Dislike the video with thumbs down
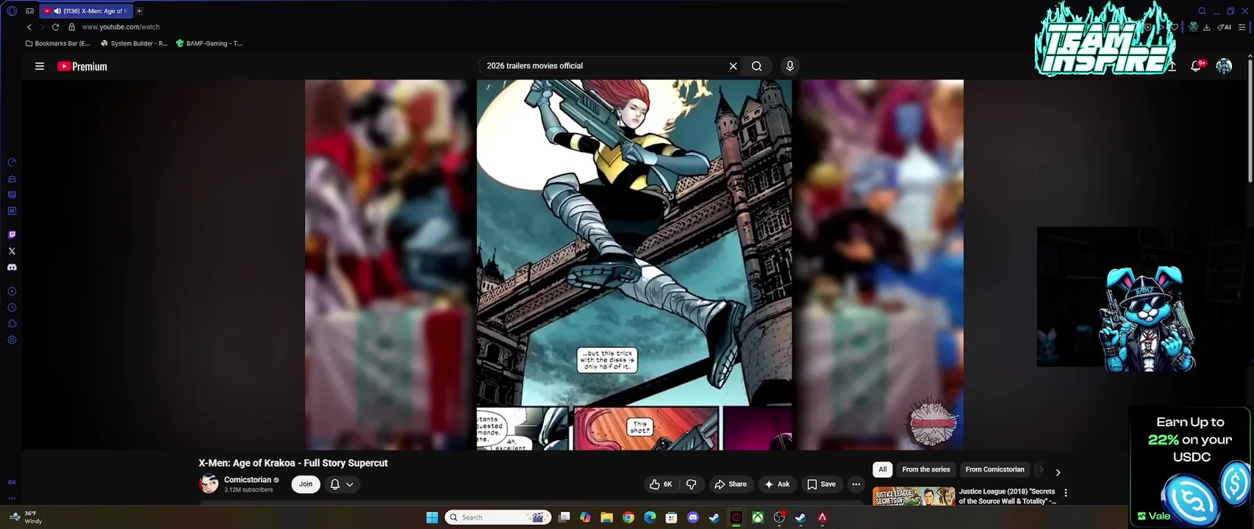1254x529 pixels. 691,484
